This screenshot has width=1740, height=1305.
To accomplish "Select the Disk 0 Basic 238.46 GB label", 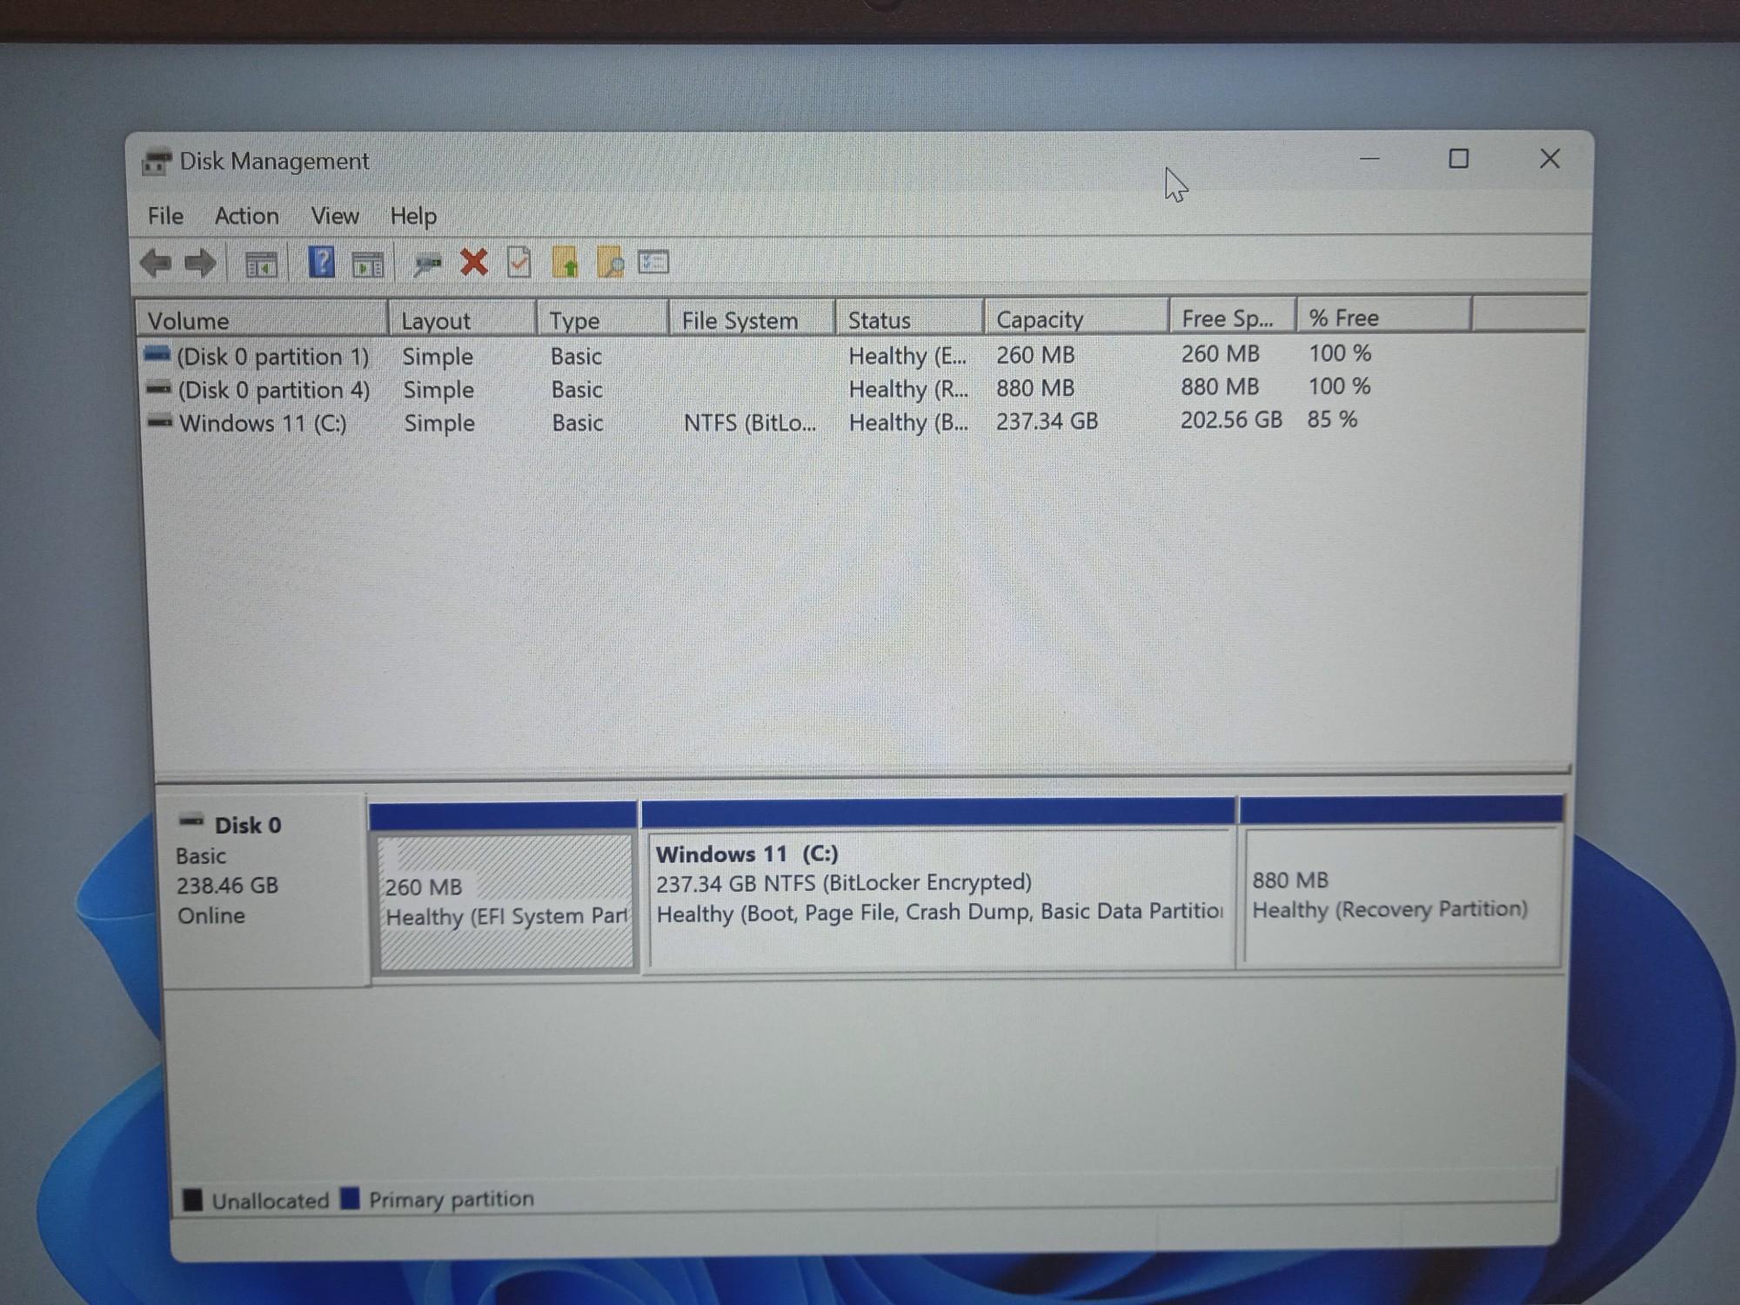I will click(263, 890).
